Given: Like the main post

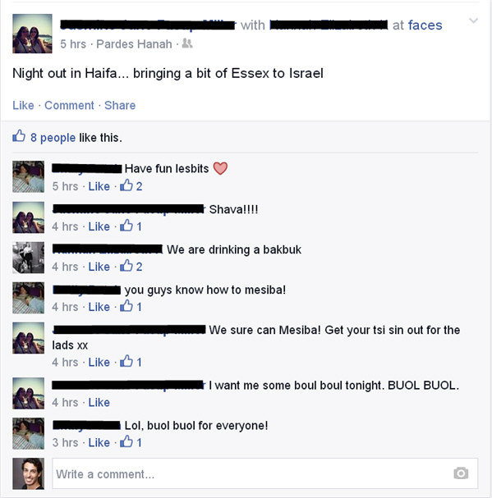Looking at the screenshot, I should [23, 105].
